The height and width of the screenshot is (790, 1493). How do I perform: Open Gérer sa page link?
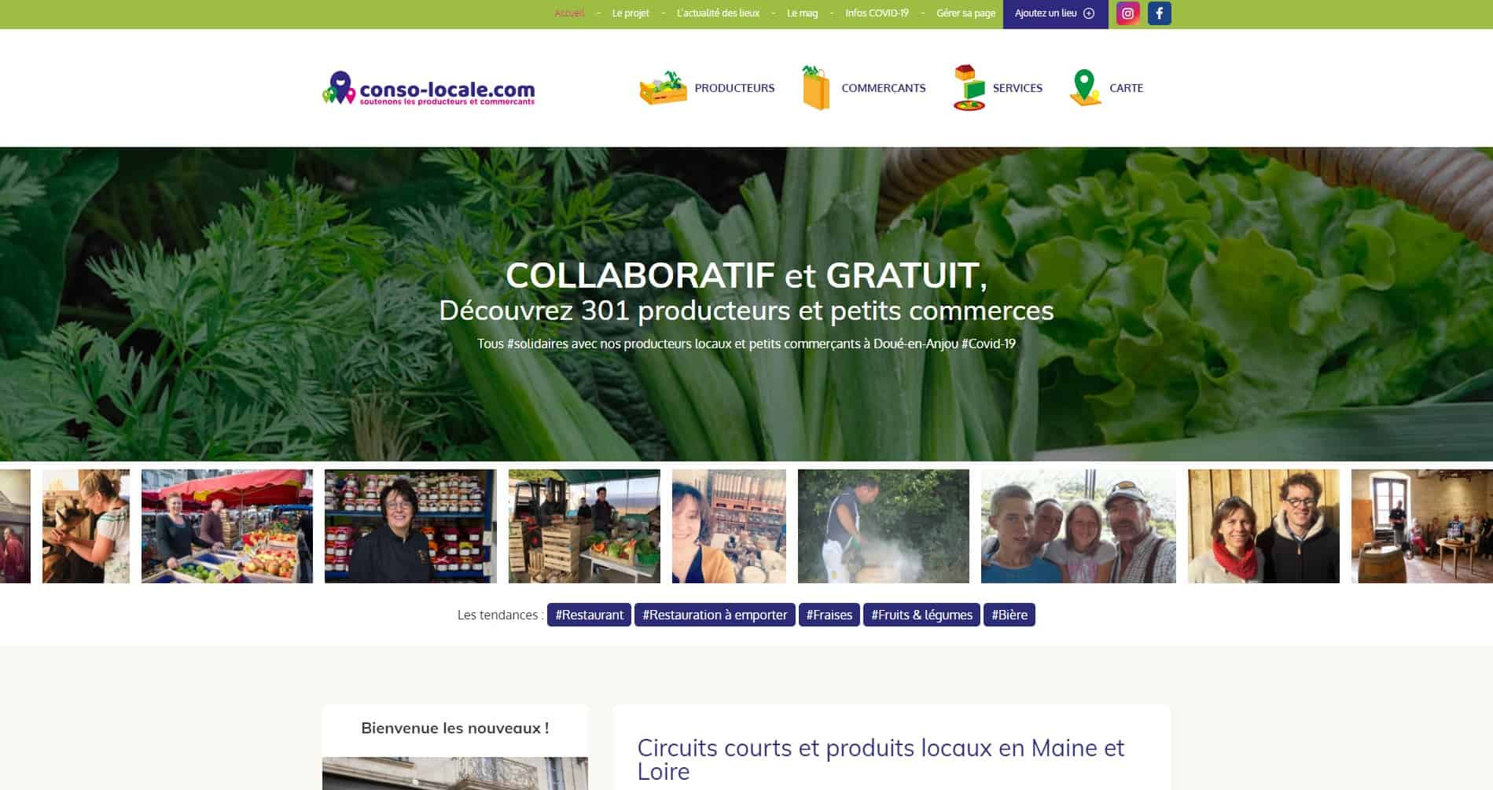[x=965, y=13]
